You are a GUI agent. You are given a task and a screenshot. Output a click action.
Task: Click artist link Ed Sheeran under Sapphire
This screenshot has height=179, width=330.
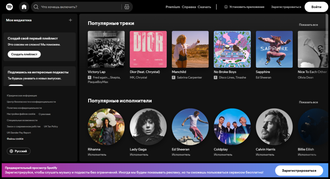263,77
